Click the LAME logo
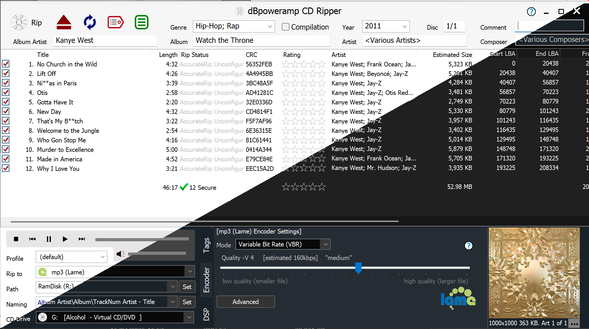Screen dimensions: 589x329 pyautogui.click(x=458, y=299)
